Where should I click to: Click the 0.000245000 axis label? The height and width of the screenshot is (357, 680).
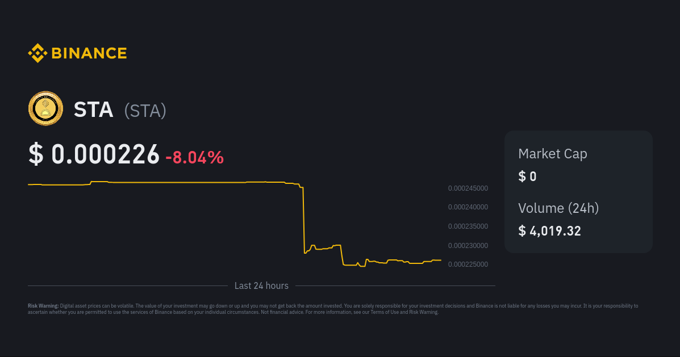coord(468,188)
